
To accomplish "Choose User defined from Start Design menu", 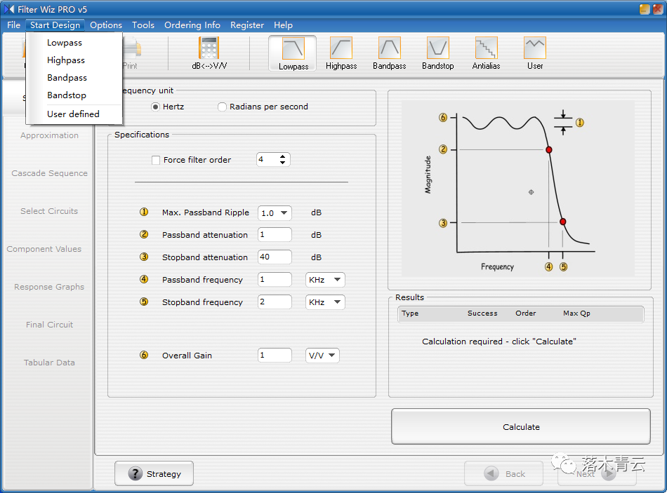I will [73, 114].
